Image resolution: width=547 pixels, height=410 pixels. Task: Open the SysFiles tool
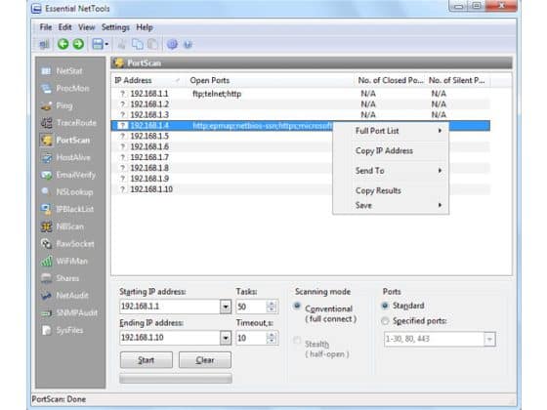click(x=63, y=330)
